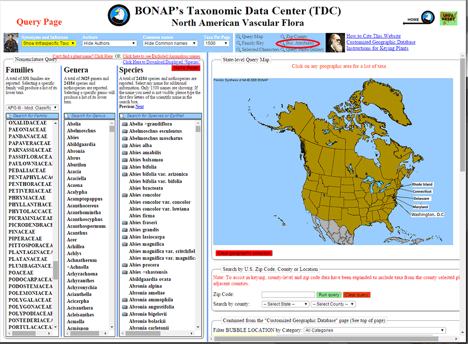This screenshot has width=468, height=344.
Task: Select Acacia in Genera list
Action: (x=74, y=171)
